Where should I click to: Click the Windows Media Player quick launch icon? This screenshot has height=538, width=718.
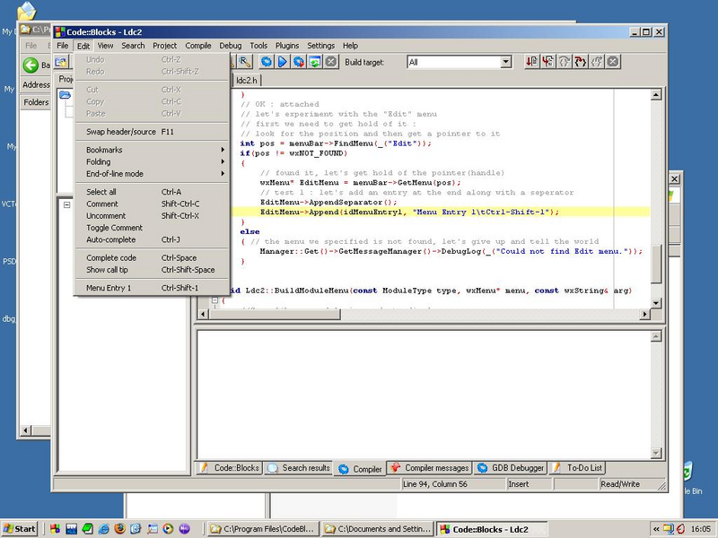tap(168, 529)
